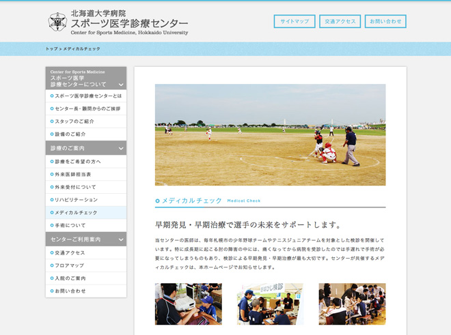Open 入院のご案内 sidebar link
451x335 pixels.
coord(86,278)
